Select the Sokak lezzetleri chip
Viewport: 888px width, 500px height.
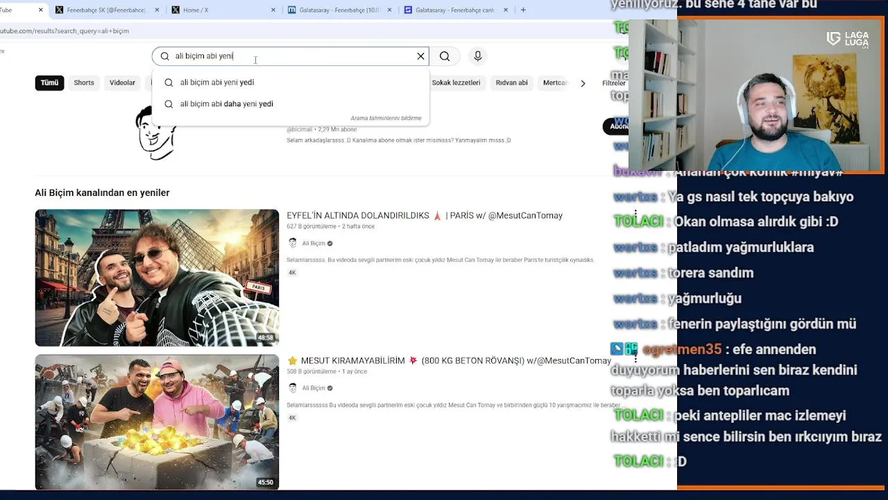tap(456, 83)
